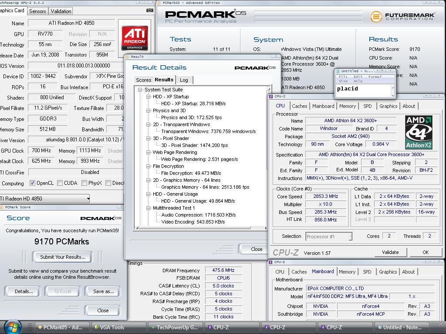
Task: Click inside the Notepad text area
Action: click(364, 91)
